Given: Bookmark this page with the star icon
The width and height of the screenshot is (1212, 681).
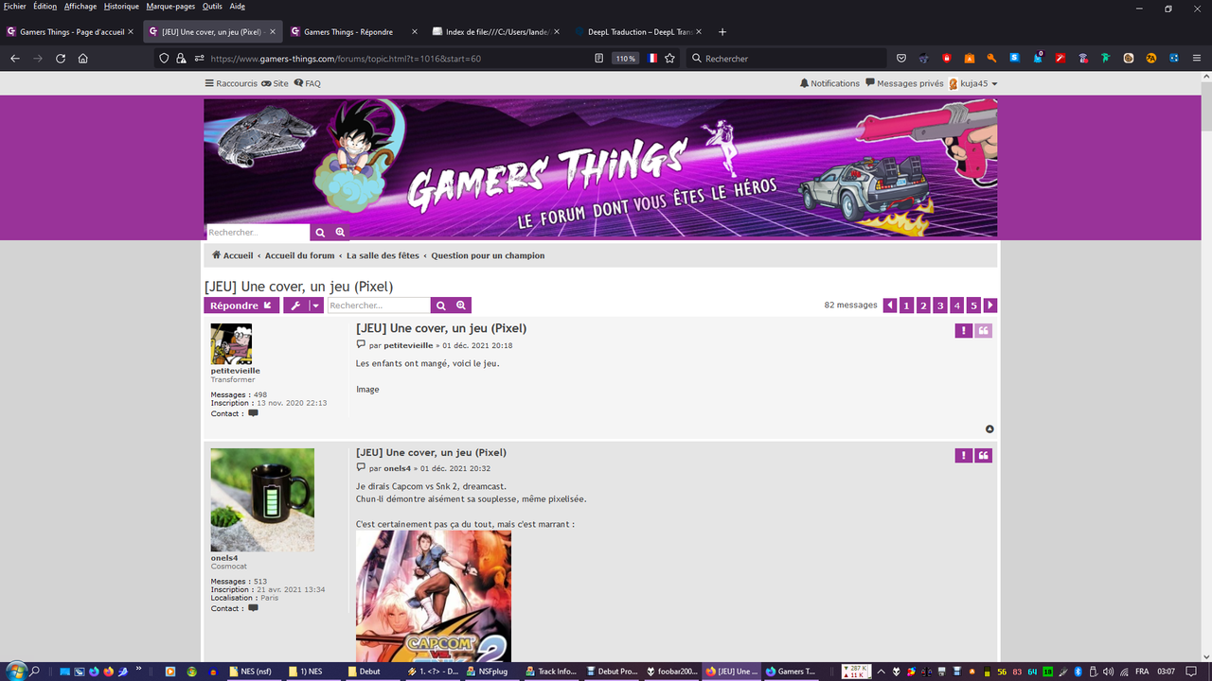Looking at the screenshot, I should [x=669, y=58].
